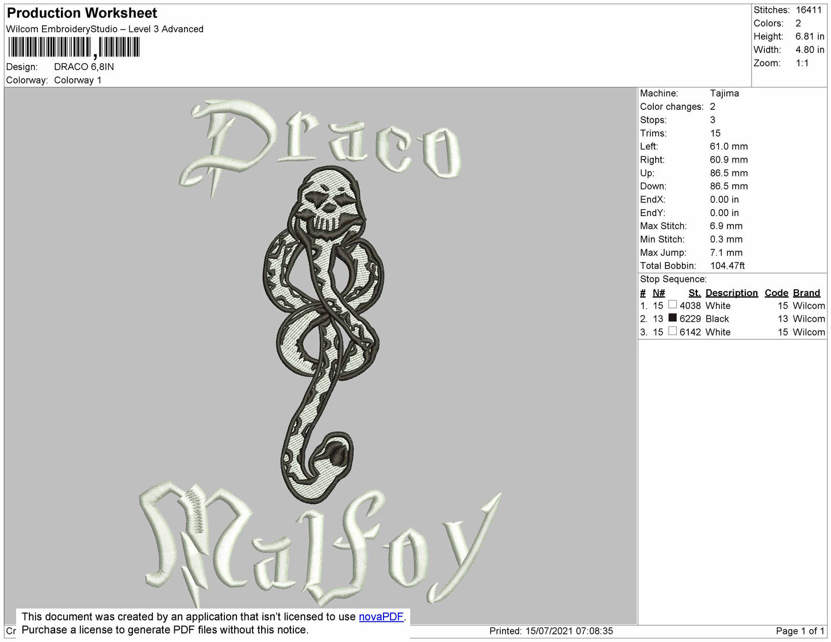Click the "Colorway 1" value
Image resolution: width=831 pixels, height=642 pixels.
(x=78, y=80)
